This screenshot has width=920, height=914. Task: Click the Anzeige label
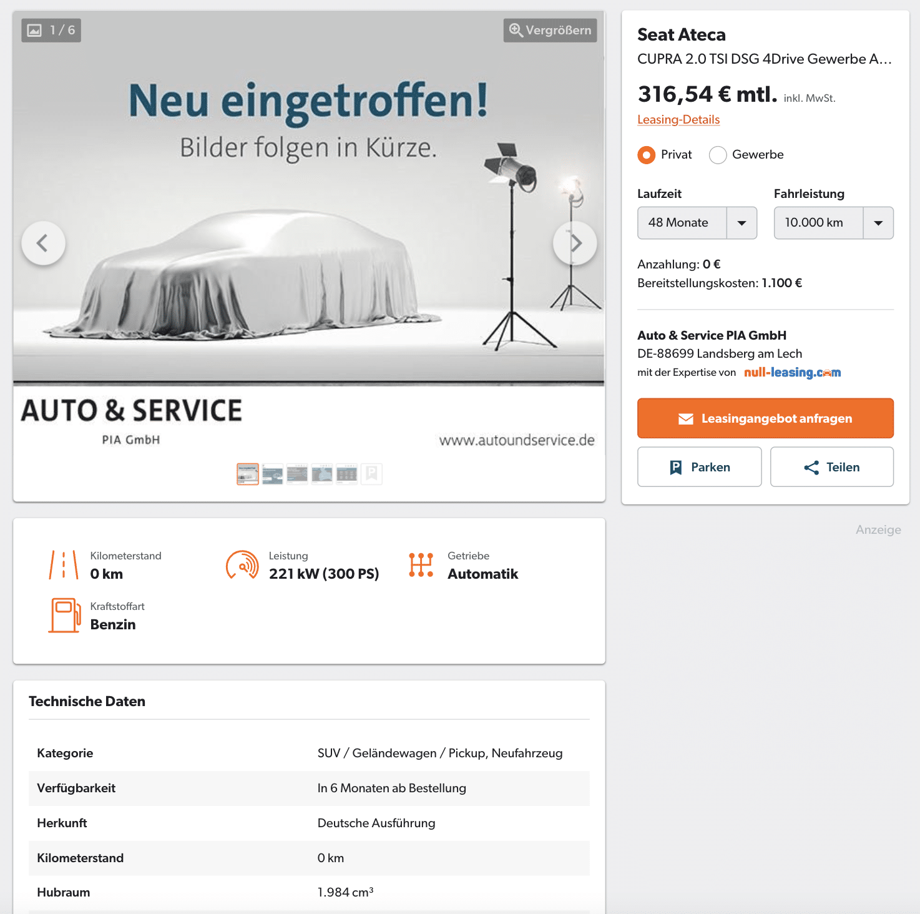[878, 530]
